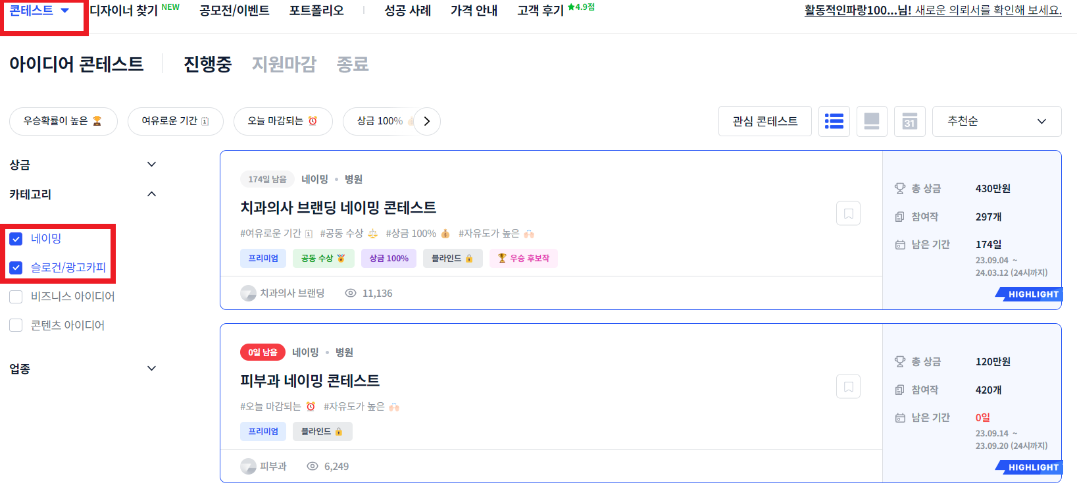This screenshot has height=493, width=1077.
Task: Switch to list view icon
Action: pos(834,121)
